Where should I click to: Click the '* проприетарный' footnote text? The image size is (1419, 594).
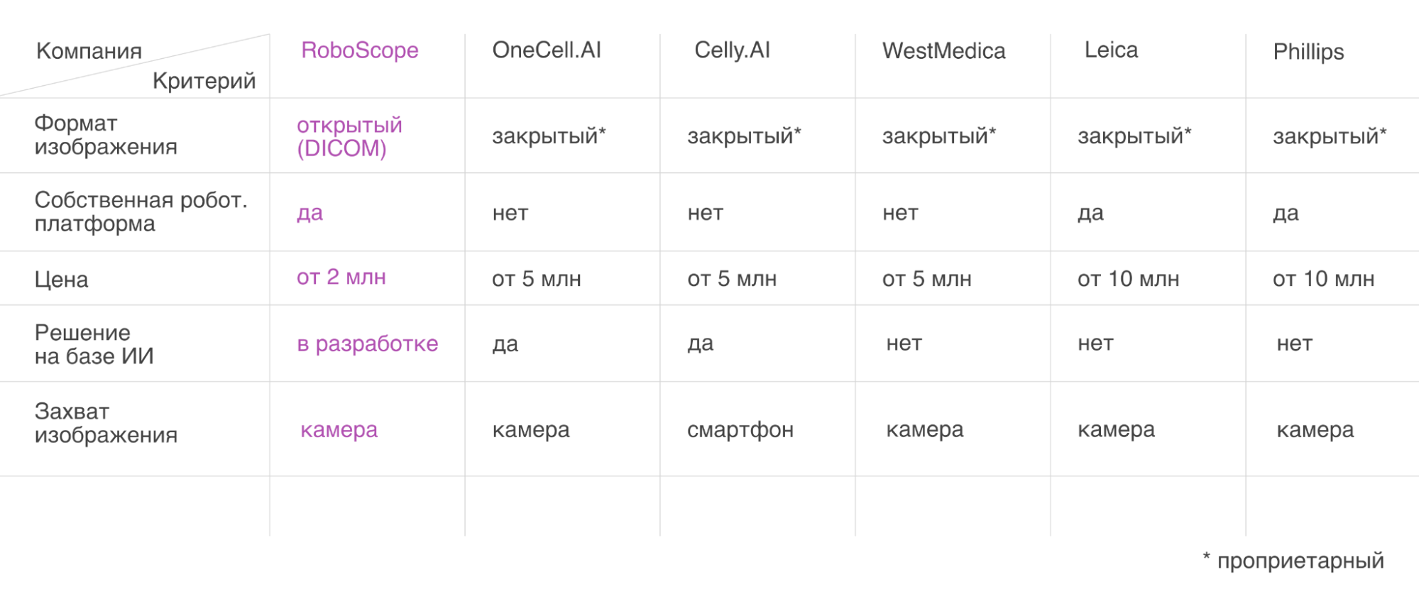tap(1293, 561)
